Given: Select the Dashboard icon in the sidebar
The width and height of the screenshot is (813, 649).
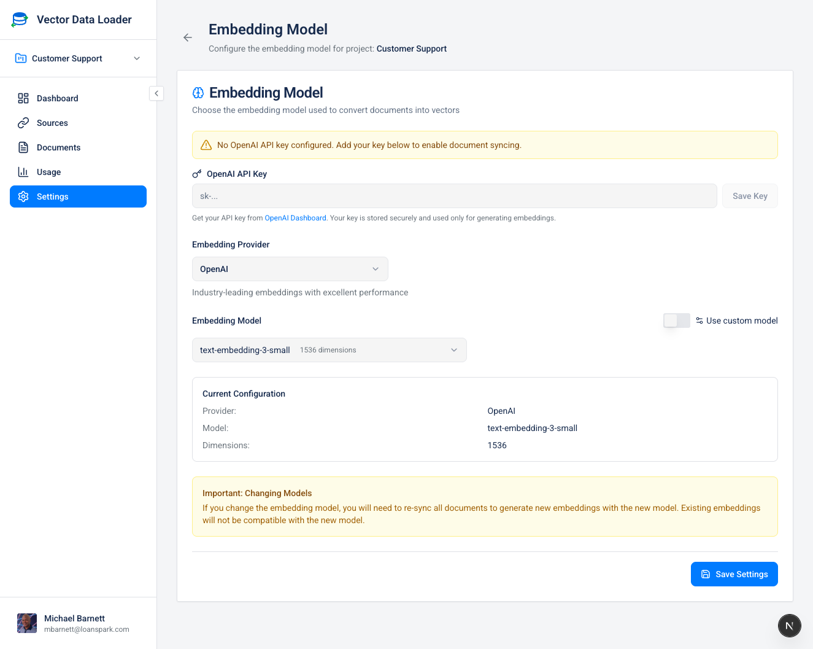Looking at the screenshot, I should pyautogui.click(x=23, y=98).
